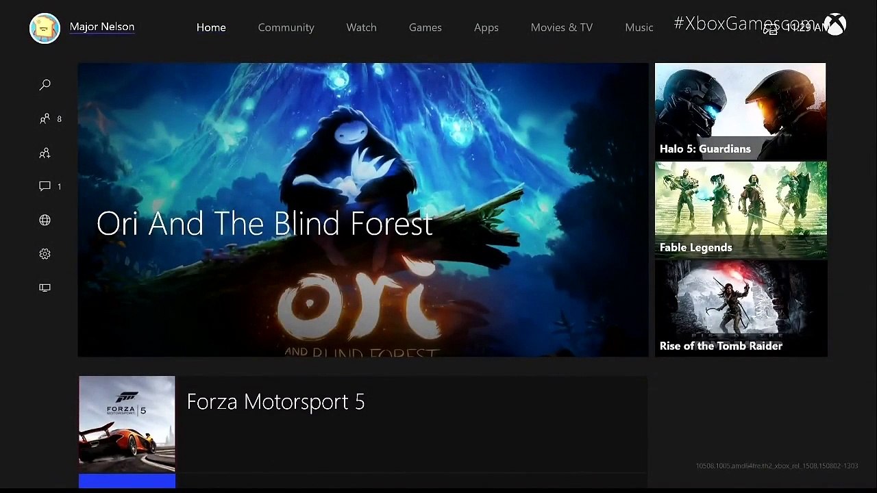Click the friends count "8"

click(60, 119)
